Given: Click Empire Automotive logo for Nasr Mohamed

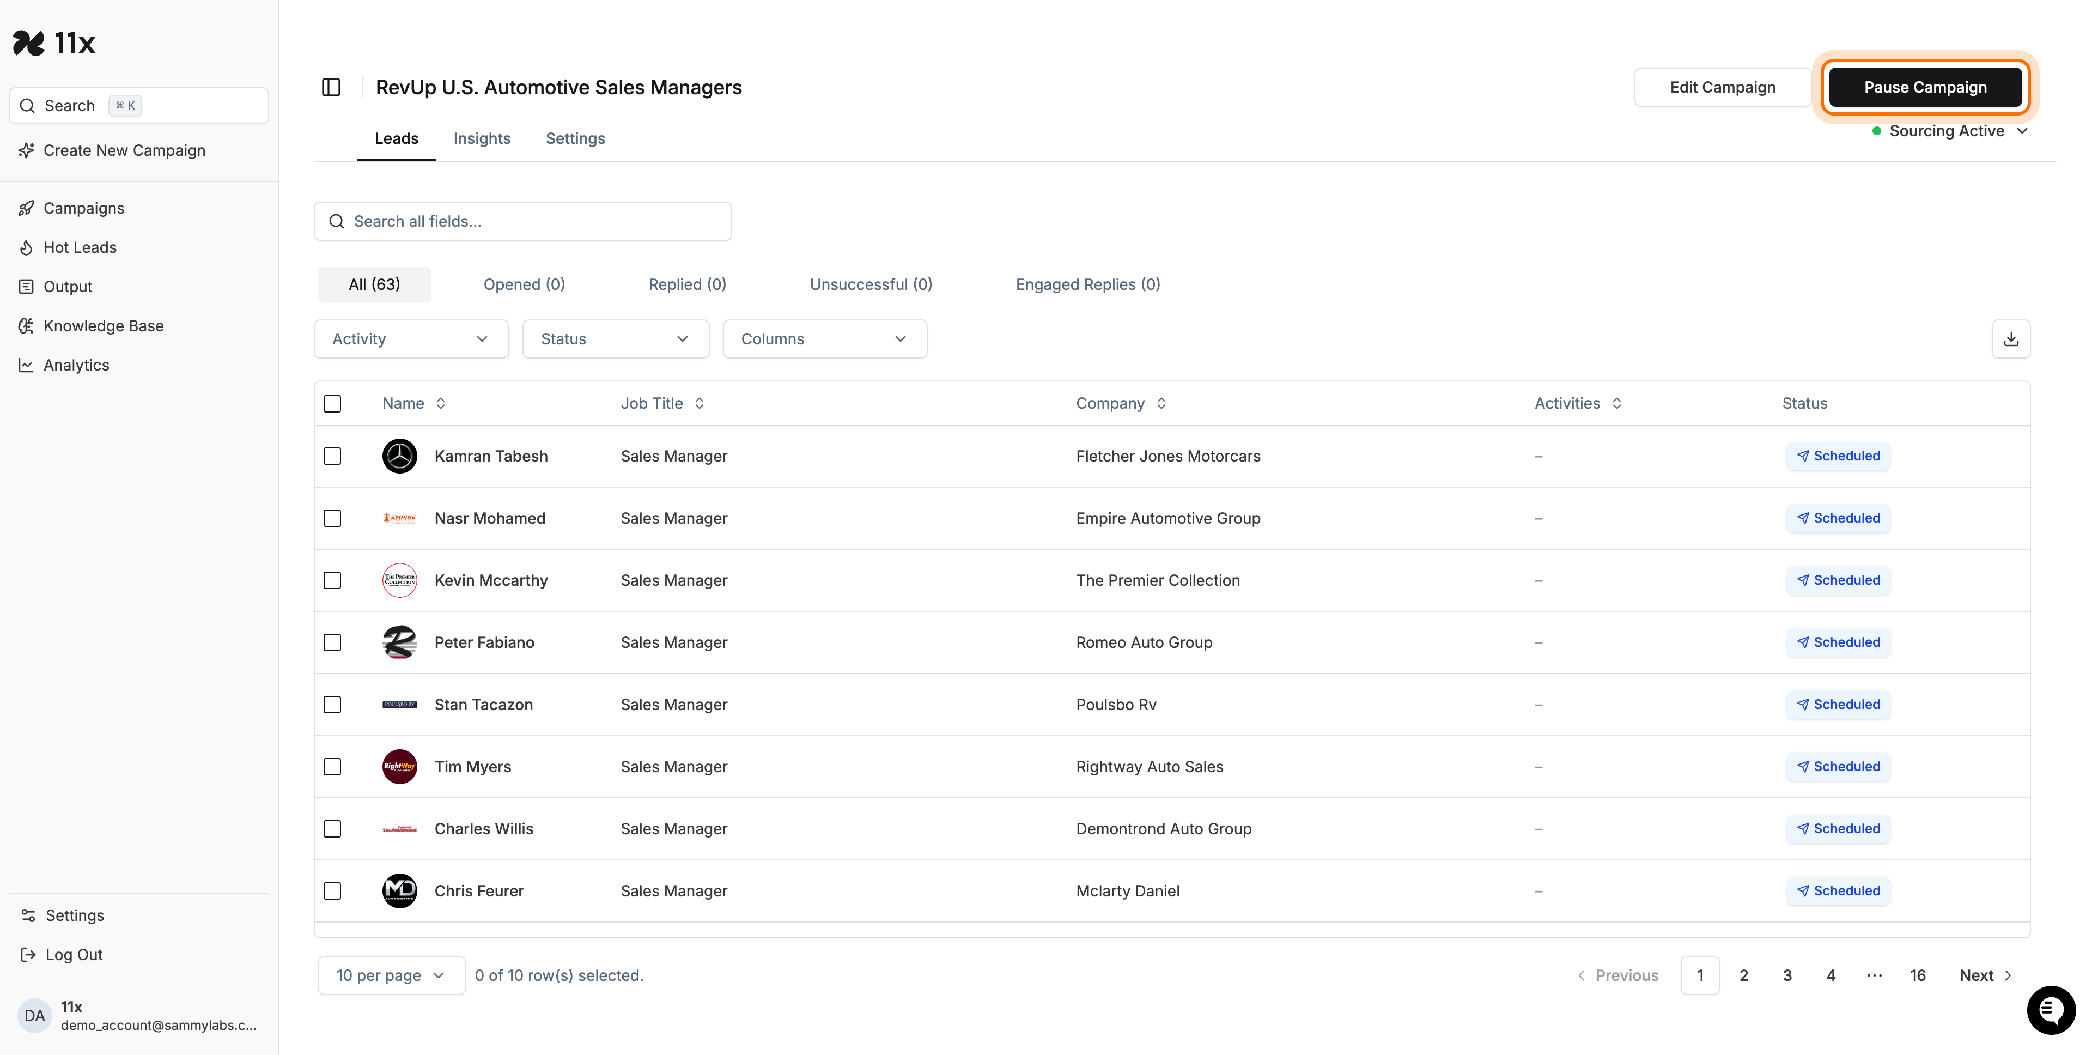Looking at the screenshot, I should pyautogui.click(x=399, y=518).
